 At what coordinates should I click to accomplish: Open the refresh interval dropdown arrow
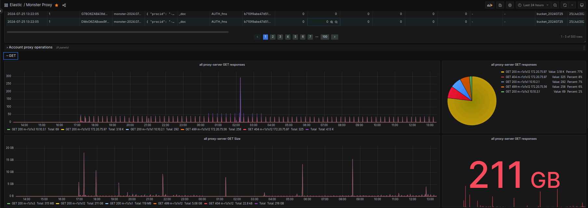(572, 5)
